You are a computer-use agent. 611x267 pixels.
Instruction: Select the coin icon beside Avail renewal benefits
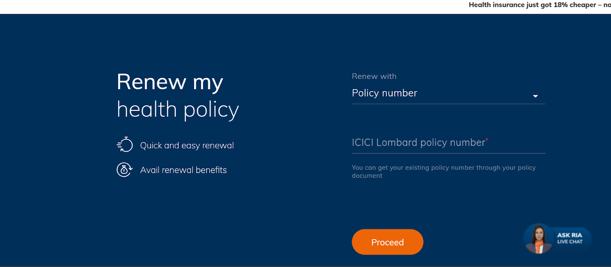point(124,170)
